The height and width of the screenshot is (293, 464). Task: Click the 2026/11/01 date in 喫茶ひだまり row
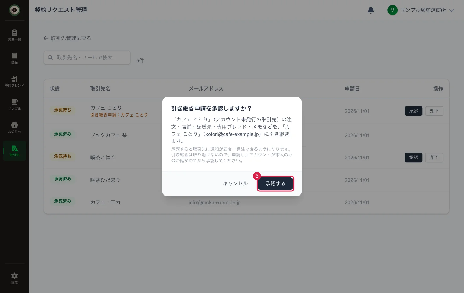(x=357, y=180)
